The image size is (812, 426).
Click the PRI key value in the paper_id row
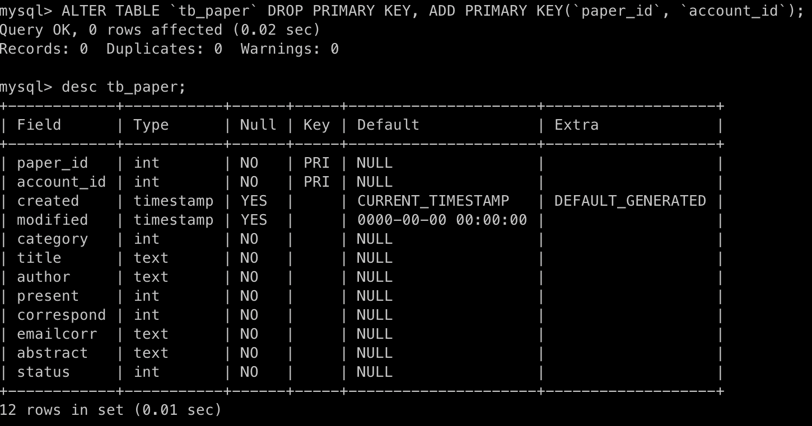(x=316, y=163)
